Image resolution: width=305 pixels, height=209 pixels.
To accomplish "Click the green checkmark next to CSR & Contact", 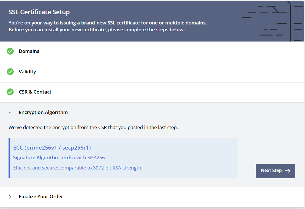I will tap(10, 92).
